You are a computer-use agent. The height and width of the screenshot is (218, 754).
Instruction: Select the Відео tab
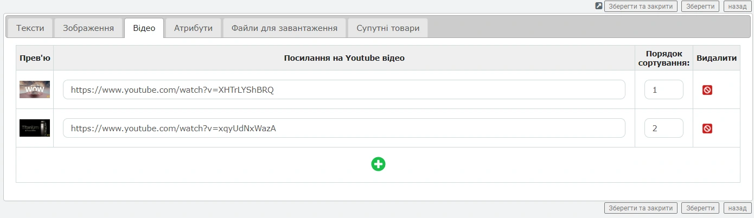point(144,28)
